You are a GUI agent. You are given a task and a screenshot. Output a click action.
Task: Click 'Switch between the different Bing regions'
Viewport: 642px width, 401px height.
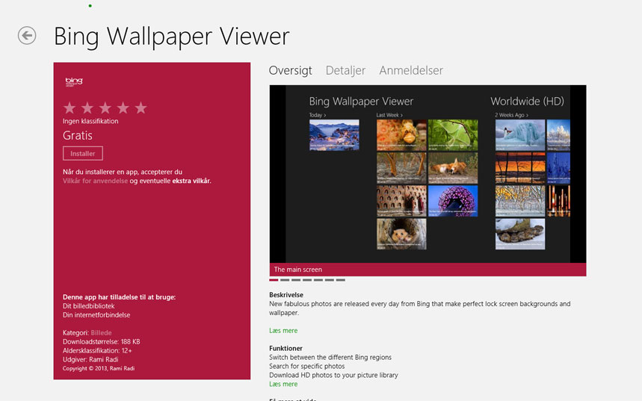click(x=330, y=357)
